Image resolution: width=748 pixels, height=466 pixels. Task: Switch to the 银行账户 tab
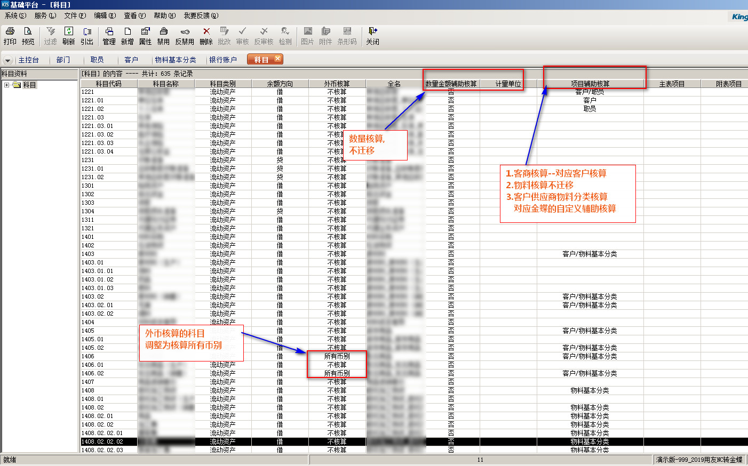pyautogui.click(x=223, y=60)
